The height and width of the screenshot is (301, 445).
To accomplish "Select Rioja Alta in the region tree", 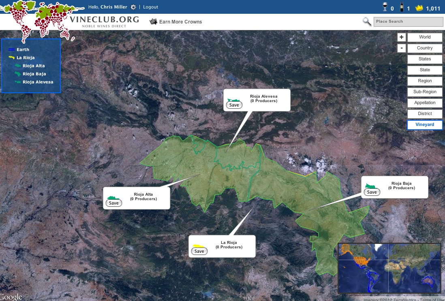I will click(x=34, y=66).
